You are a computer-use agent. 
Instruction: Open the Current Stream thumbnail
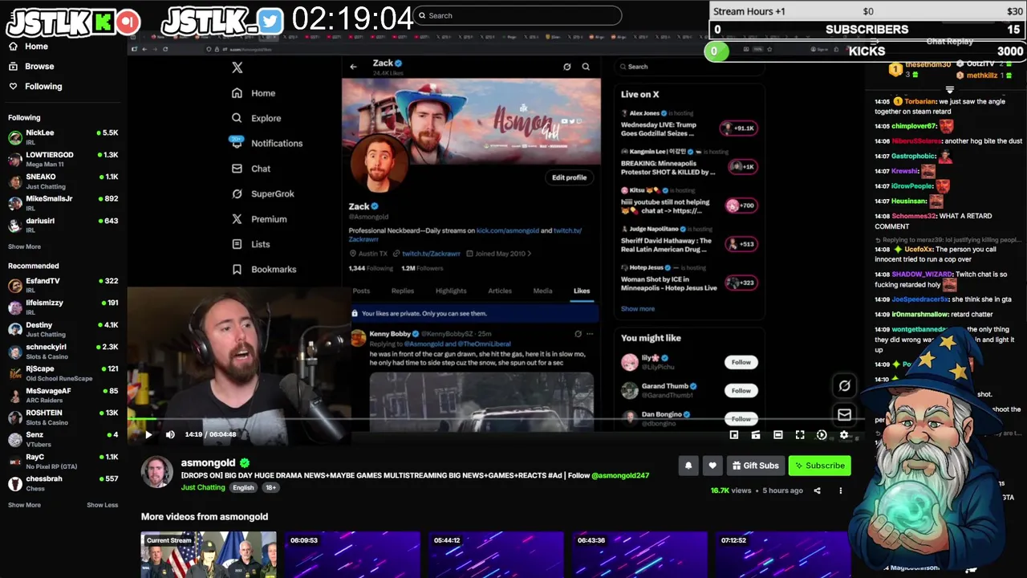point(209,555)
